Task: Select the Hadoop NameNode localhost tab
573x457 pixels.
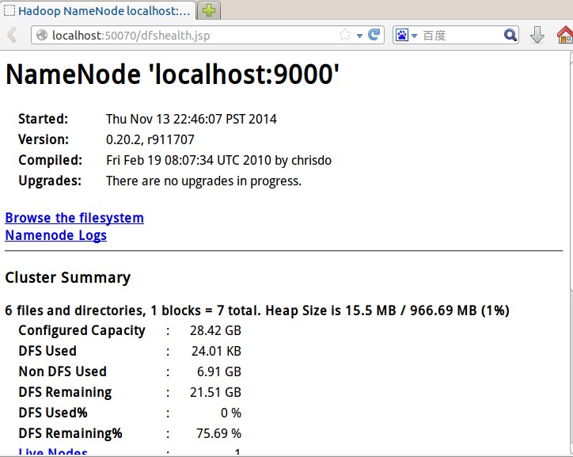Action: 98,10
